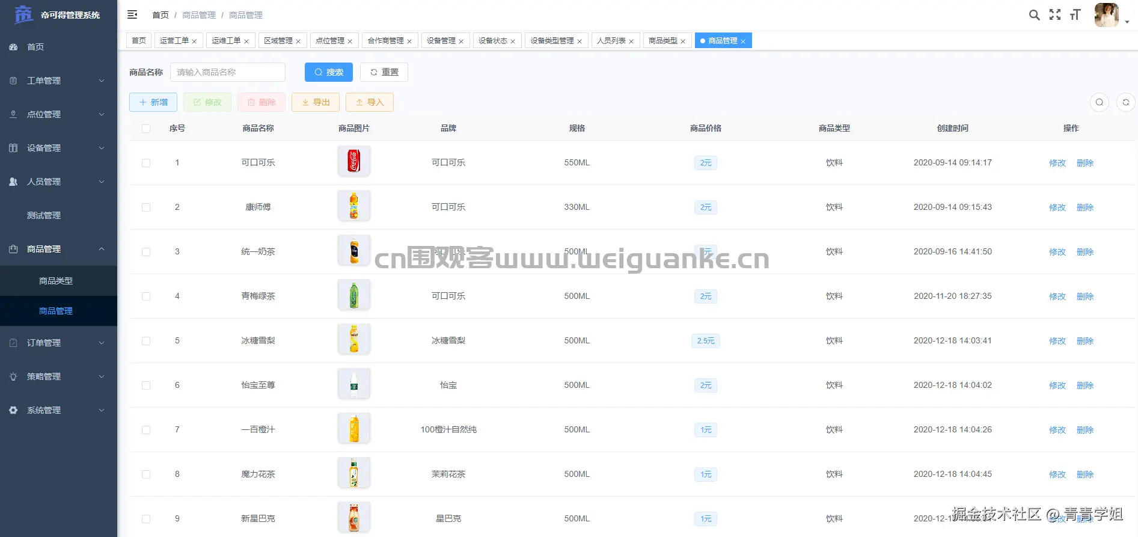Check the row 1 可口可乐 checkbox
Image resolution: width=1138 pixels, height=537 pixels.
click(x=146, y=163)
